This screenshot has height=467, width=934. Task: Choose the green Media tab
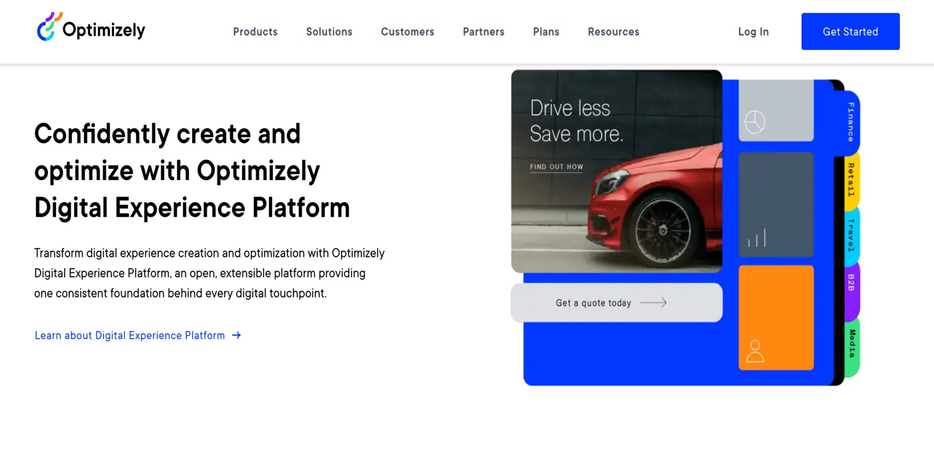pyautogui.click(x=851, y=344)
